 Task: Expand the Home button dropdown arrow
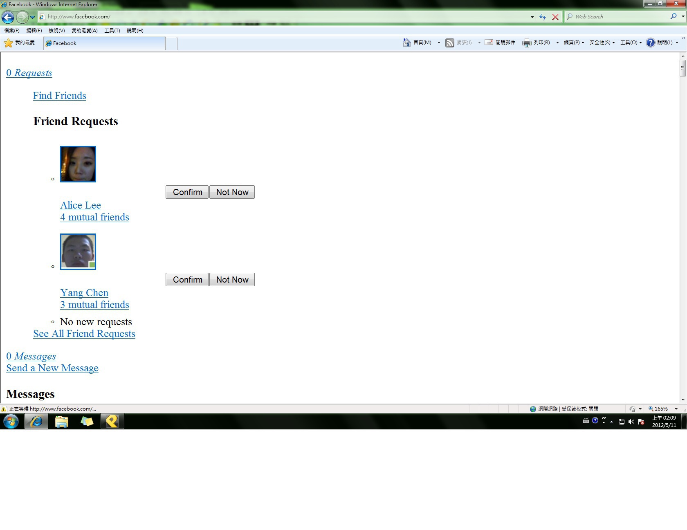click(x=439, y=43)
